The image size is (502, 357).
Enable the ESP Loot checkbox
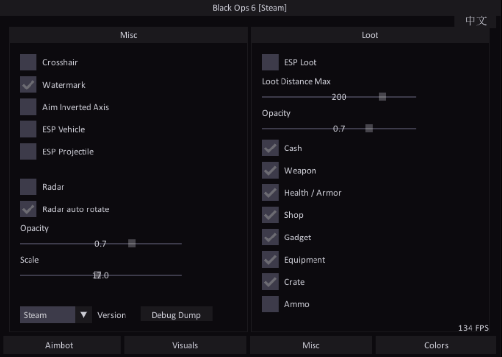click(x=270, y=62)
